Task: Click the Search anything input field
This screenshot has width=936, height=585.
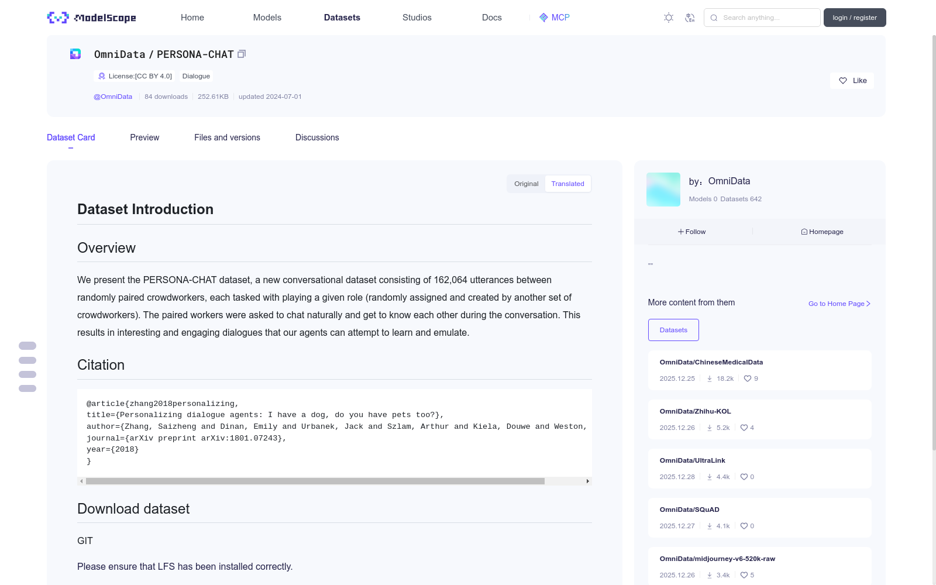Action: pos(762,18)
